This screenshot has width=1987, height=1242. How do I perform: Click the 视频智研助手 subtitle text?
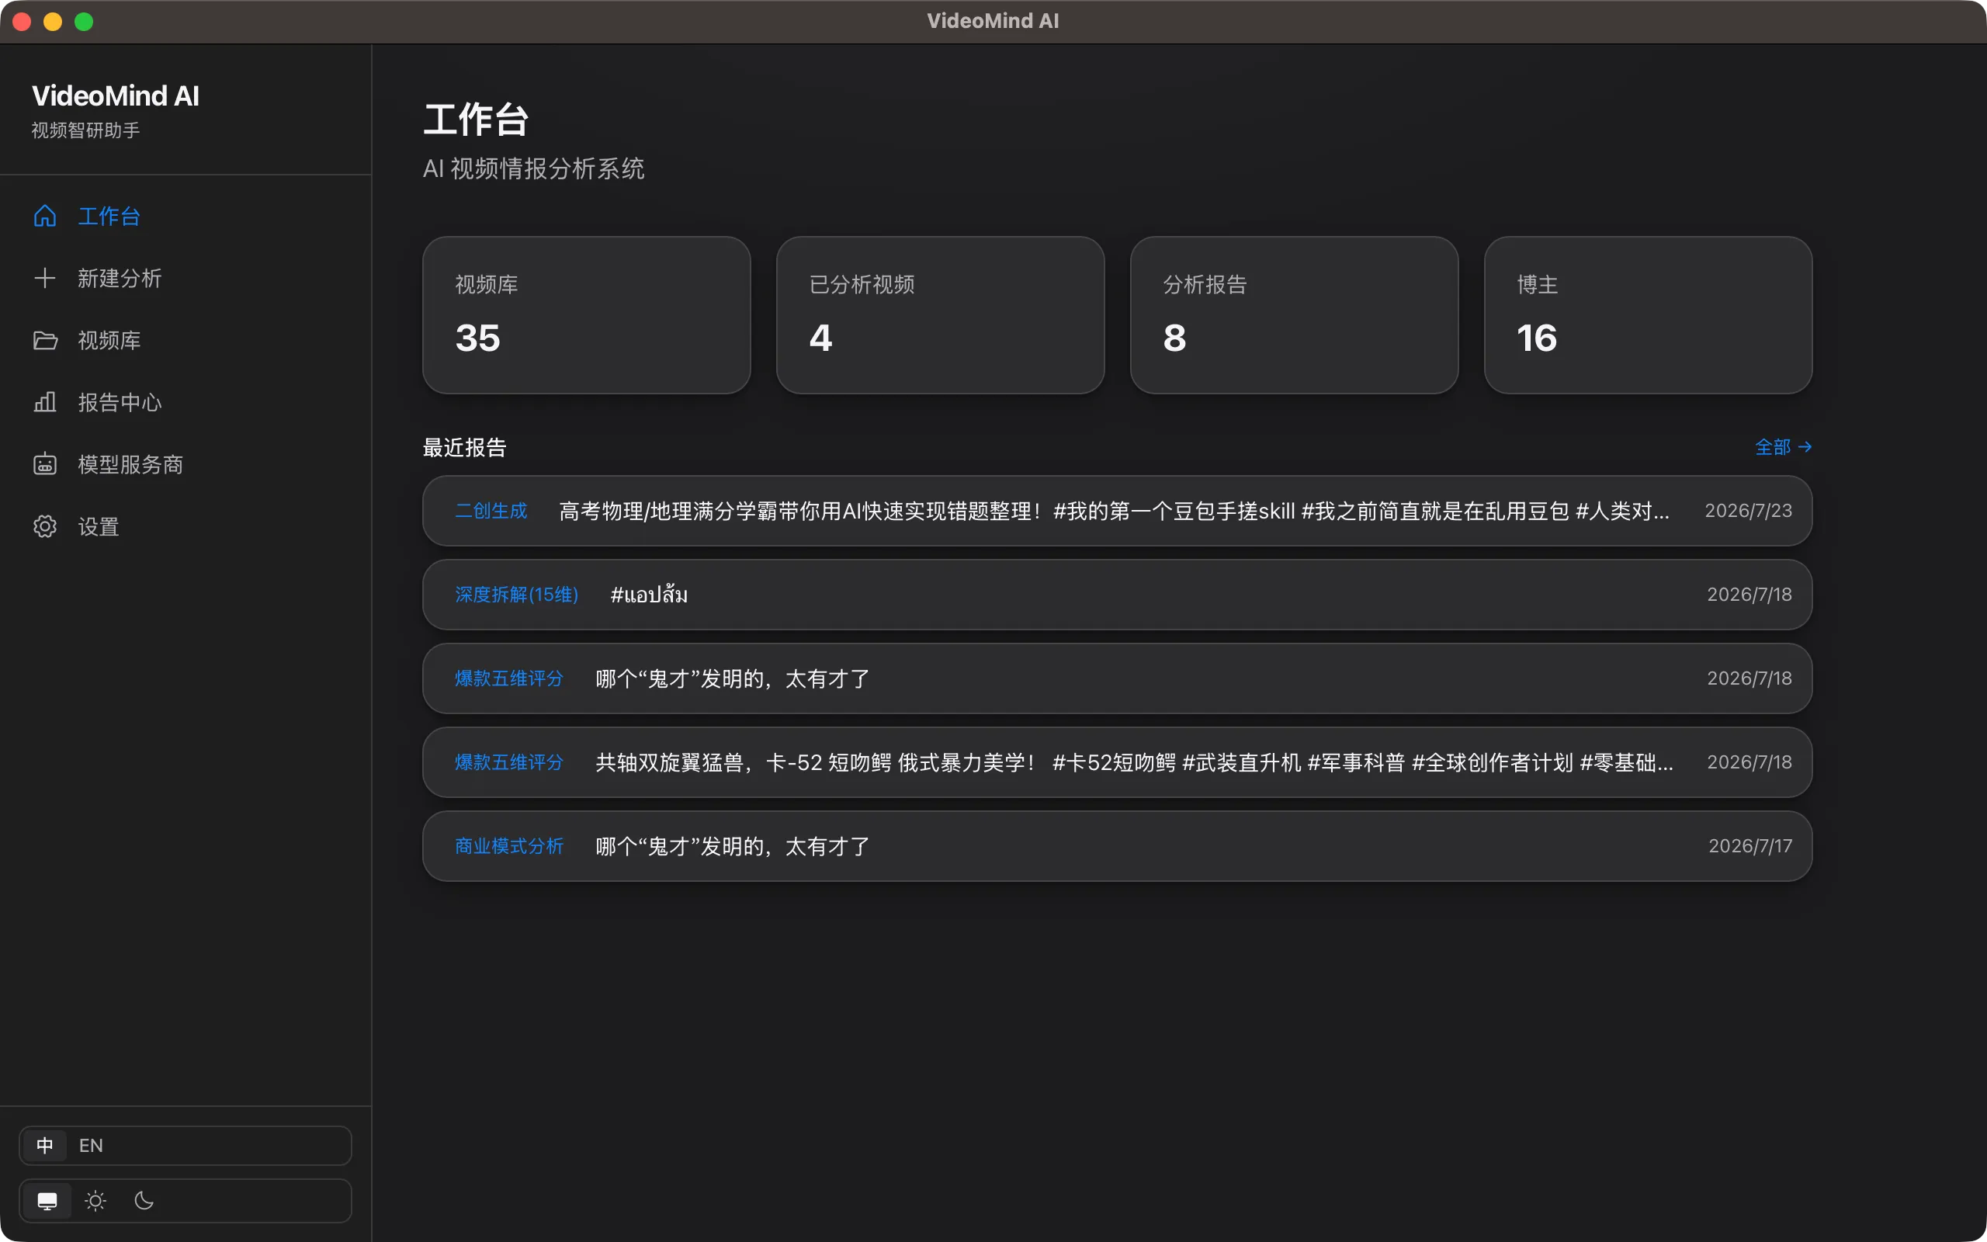(85, 130)
